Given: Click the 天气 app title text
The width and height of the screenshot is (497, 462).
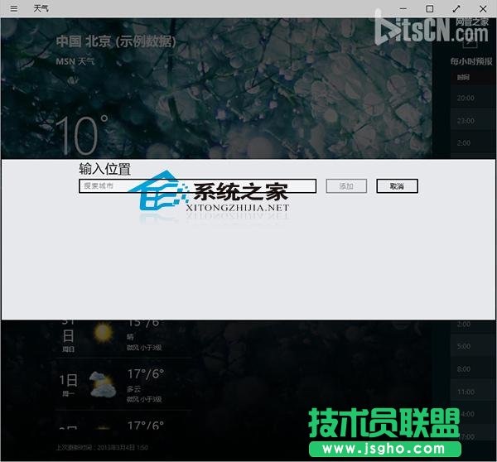Looking at the screenshot, I should (x=41, y=8).
